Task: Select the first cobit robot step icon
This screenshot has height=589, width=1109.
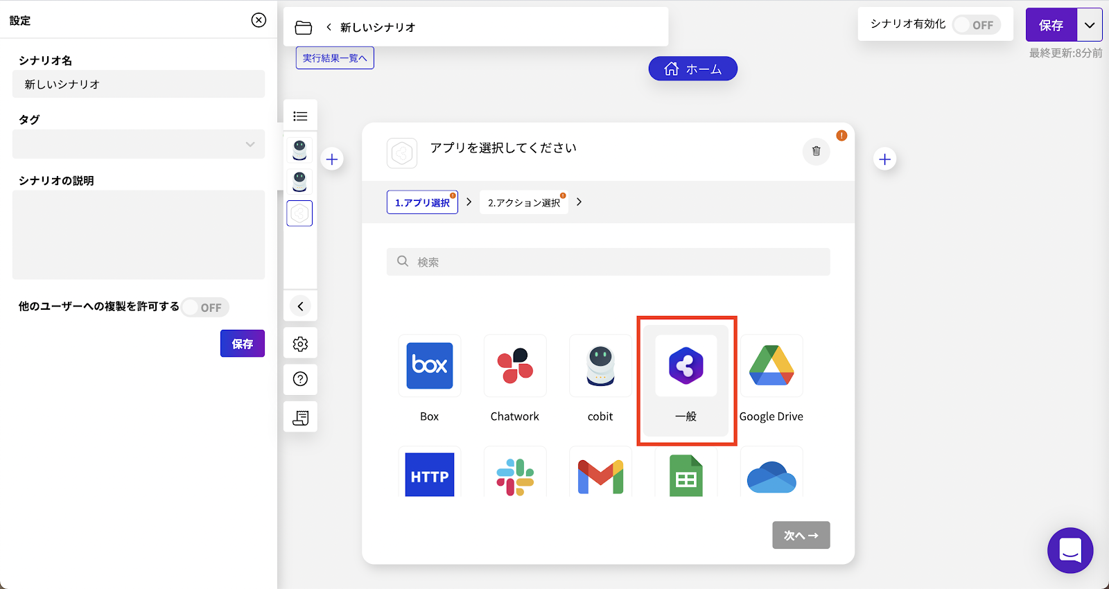Action: [x=299, y=150]
